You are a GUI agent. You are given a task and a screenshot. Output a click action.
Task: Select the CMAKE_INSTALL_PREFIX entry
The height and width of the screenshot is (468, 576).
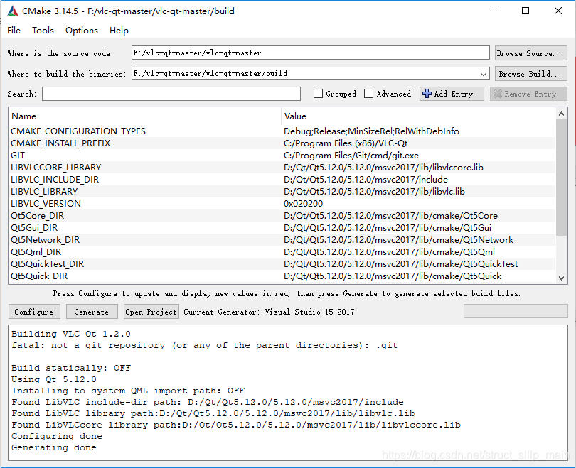pos(60,143)
